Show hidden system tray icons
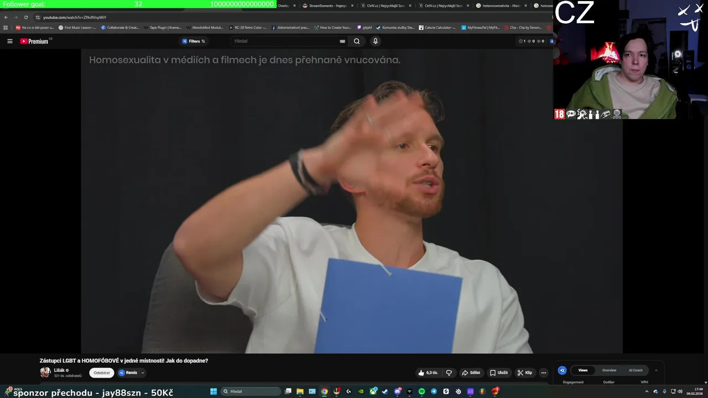Viewport: 708px width, 398px height. [647, 391]
